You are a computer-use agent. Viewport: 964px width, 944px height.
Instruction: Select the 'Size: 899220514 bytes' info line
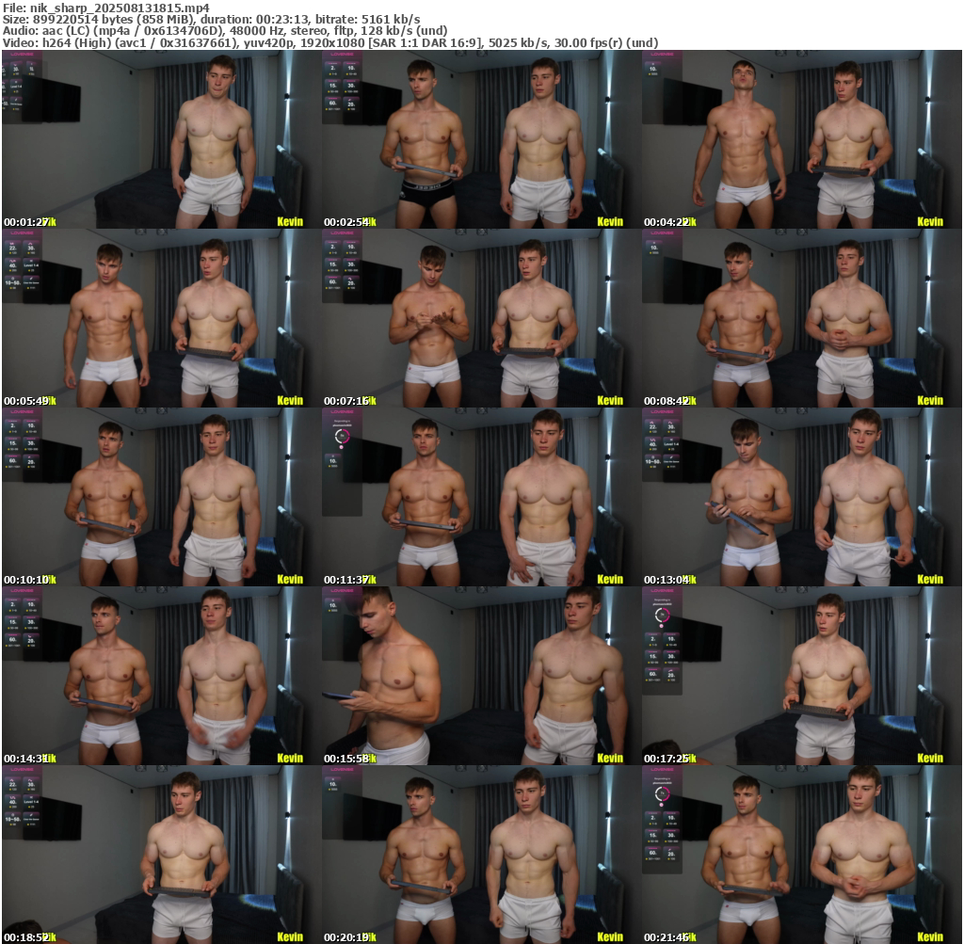212,20
